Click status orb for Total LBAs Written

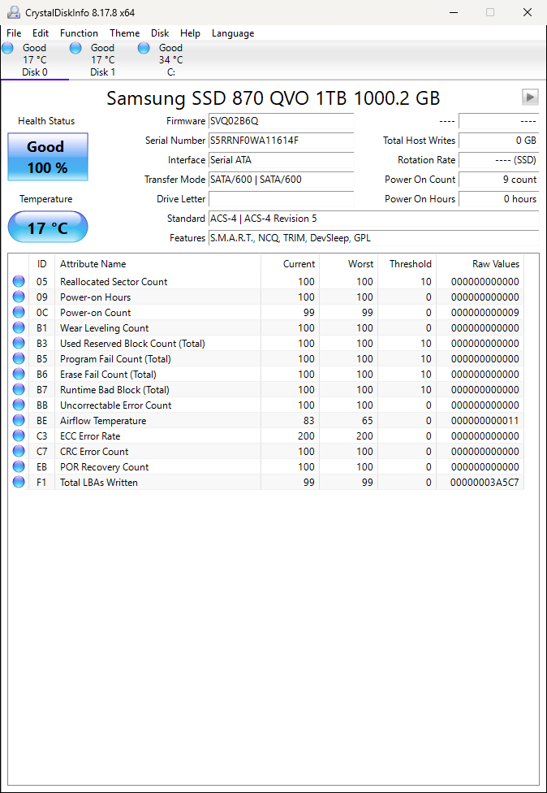tap(19, 483)
